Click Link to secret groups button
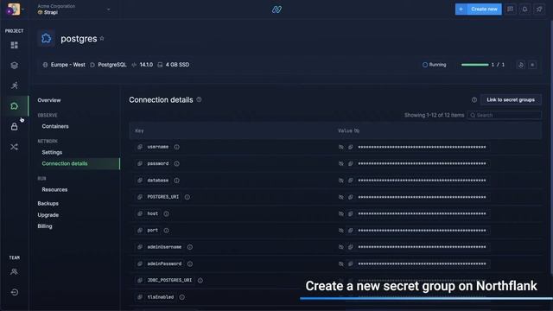 coord(511,100)
